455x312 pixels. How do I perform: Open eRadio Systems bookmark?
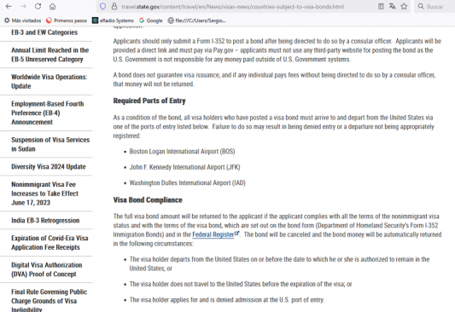[x=113, y=20]
